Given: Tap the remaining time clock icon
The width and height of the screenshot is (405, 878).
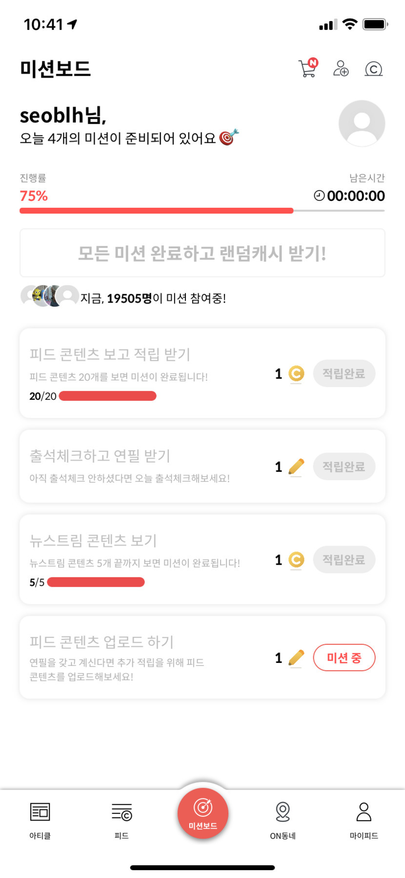Looking at the screenshot, I should 319,196.
